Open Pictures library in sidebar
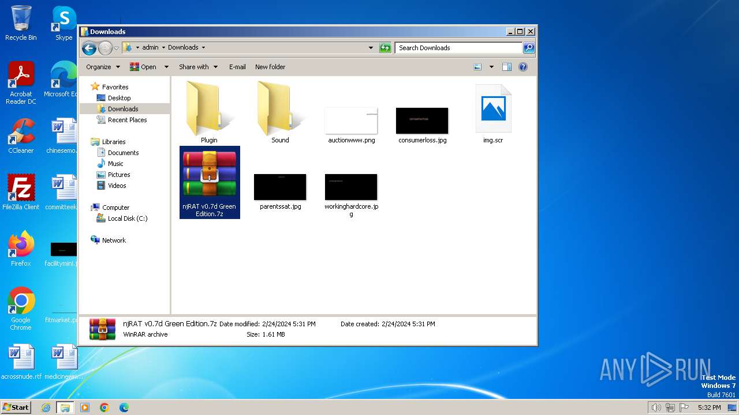The image size is (739, 415). tap(119, 175)
